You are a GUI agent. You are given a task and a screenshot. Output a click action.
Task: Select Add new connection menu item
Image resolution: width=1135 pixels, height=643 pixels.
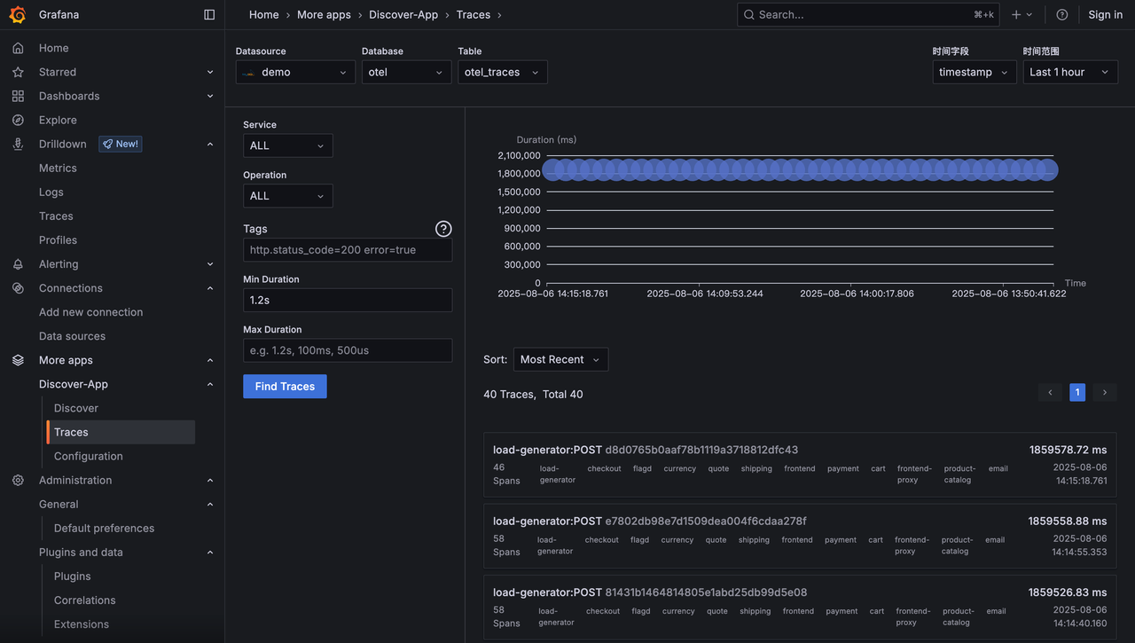pos(90,312)
